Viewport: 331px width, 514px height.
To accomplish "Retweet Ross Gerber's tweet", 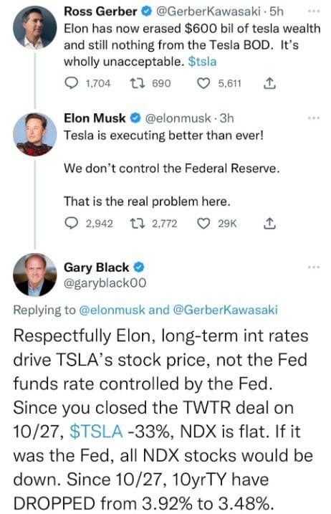I will [136, 83].
